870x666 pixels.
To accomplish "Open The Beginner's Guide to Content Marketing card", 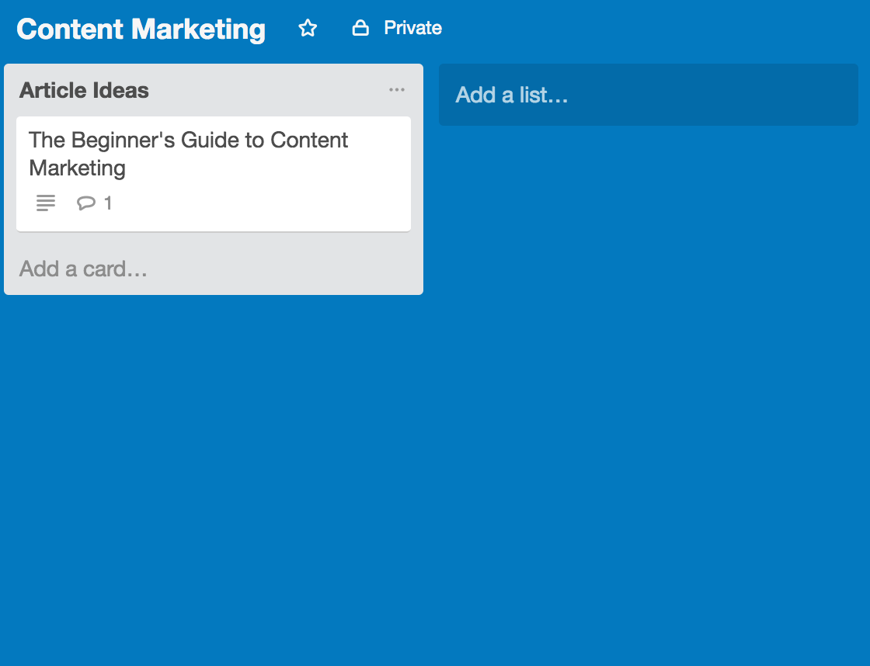I will click(x=214, y=174).
